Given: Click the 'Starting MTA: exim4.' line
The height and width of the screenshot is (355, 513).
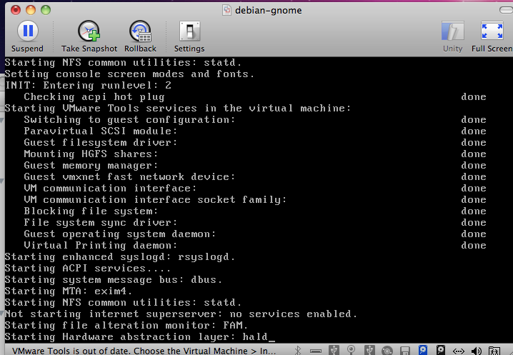Looking at the screenshot, I should pyautogui.click(x=69, y=291).
